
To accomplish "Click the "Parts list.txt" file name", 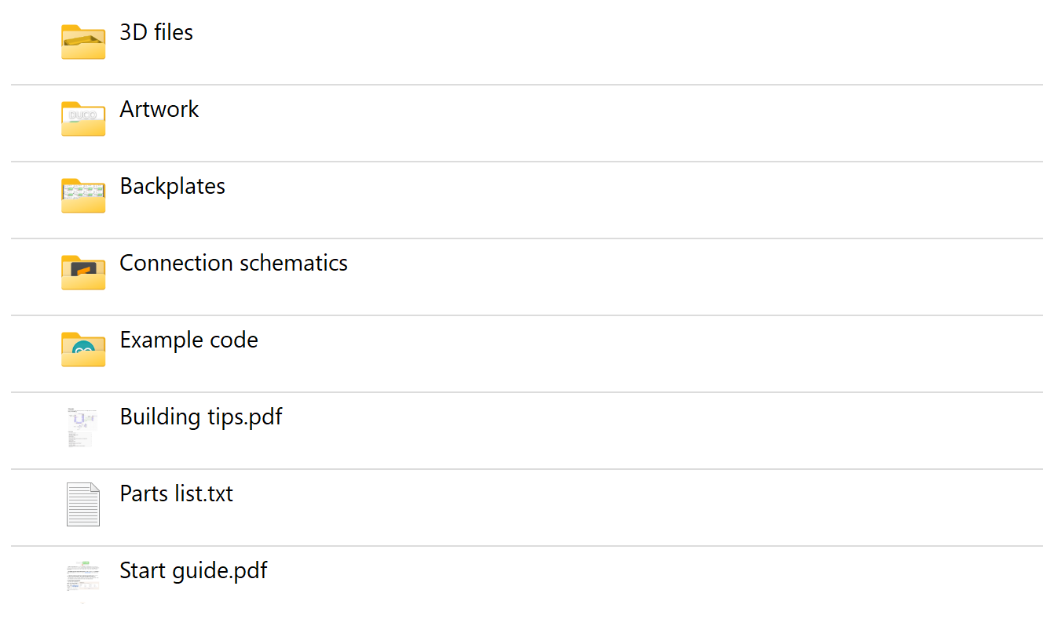I will [177, 493].
